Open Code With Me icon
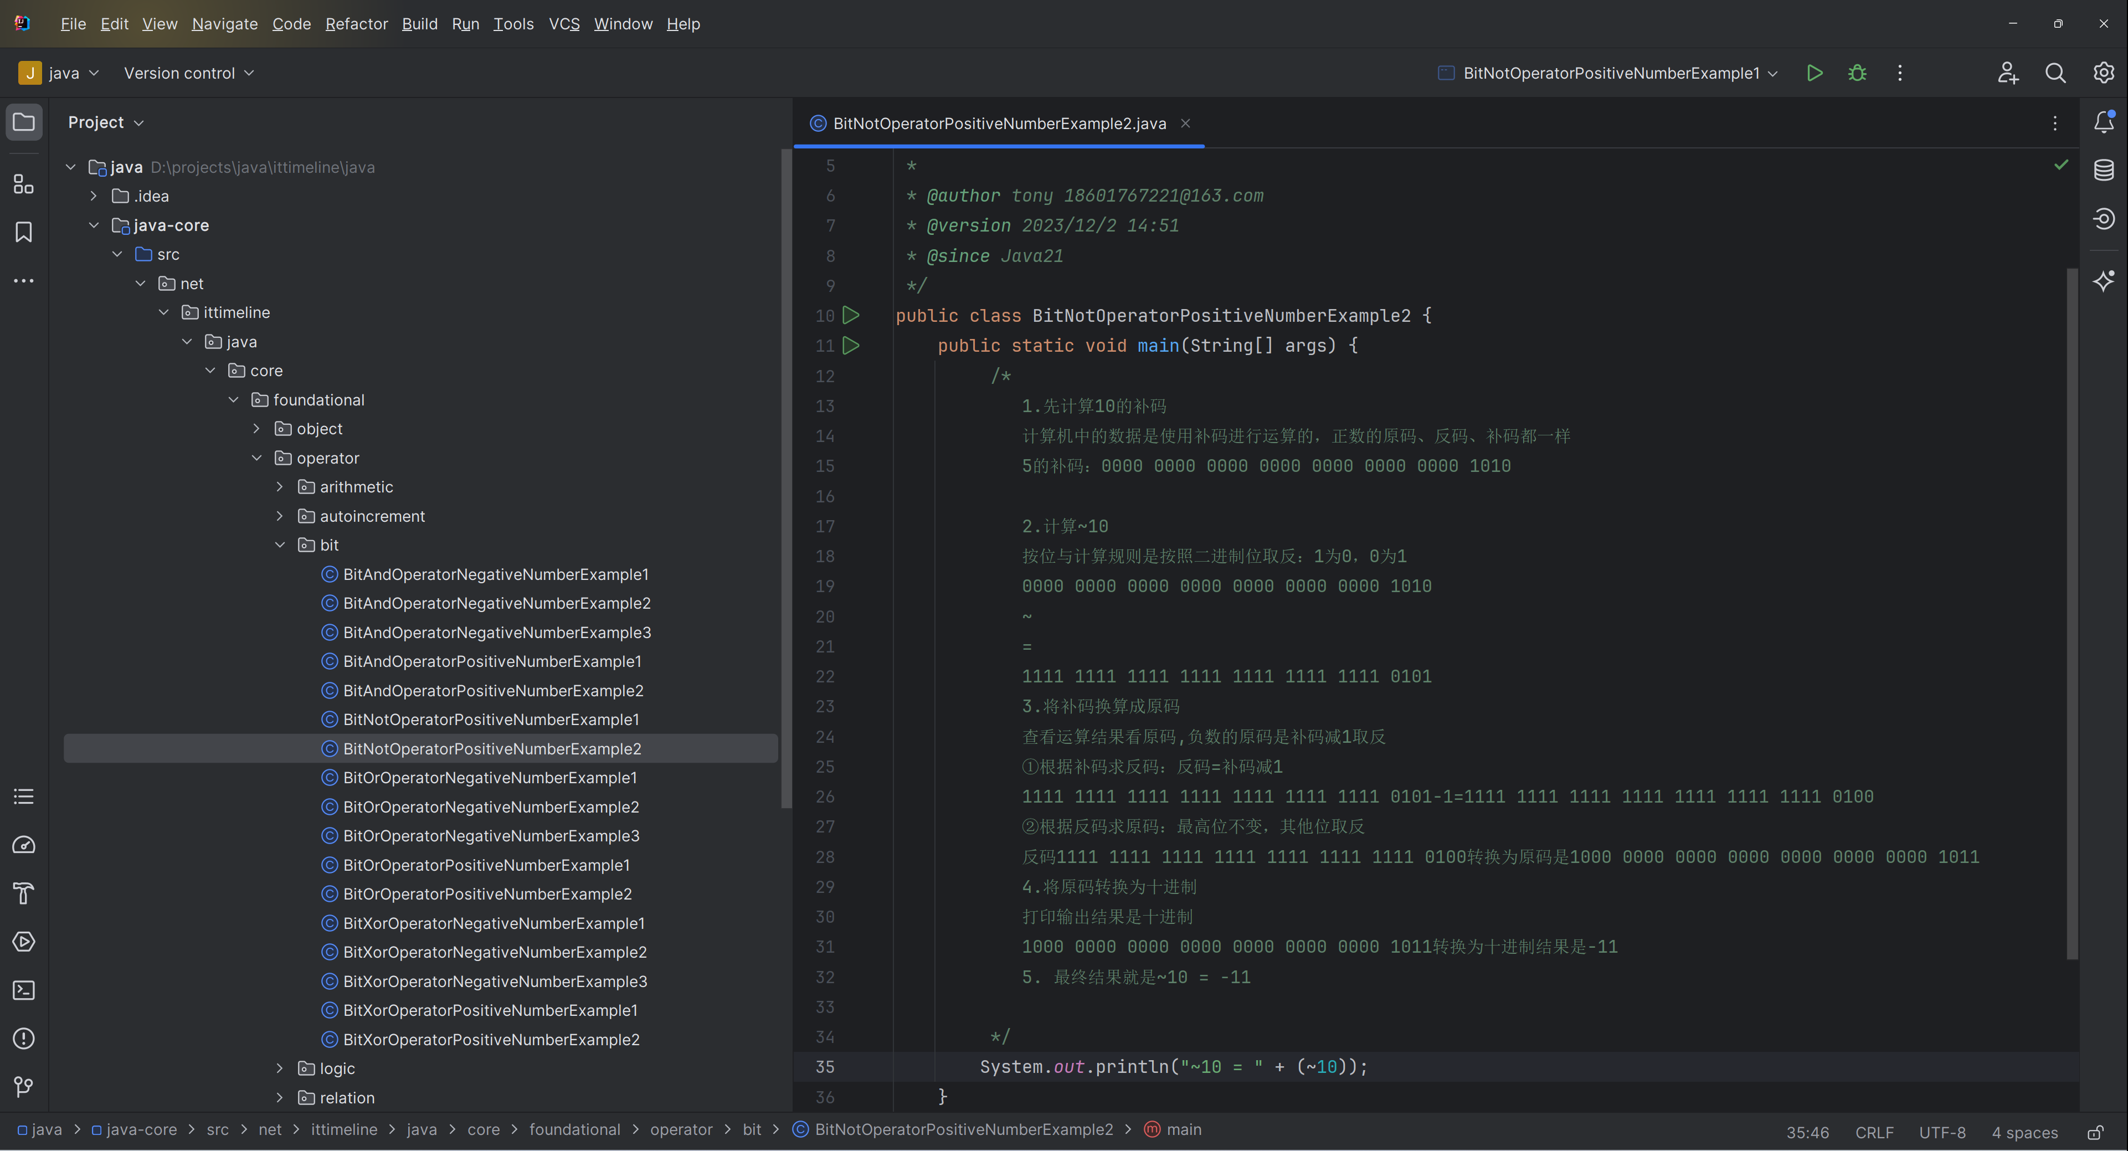This screenshot has width=2128, height=1151. pyautogui.click(x=2008, y=73)
